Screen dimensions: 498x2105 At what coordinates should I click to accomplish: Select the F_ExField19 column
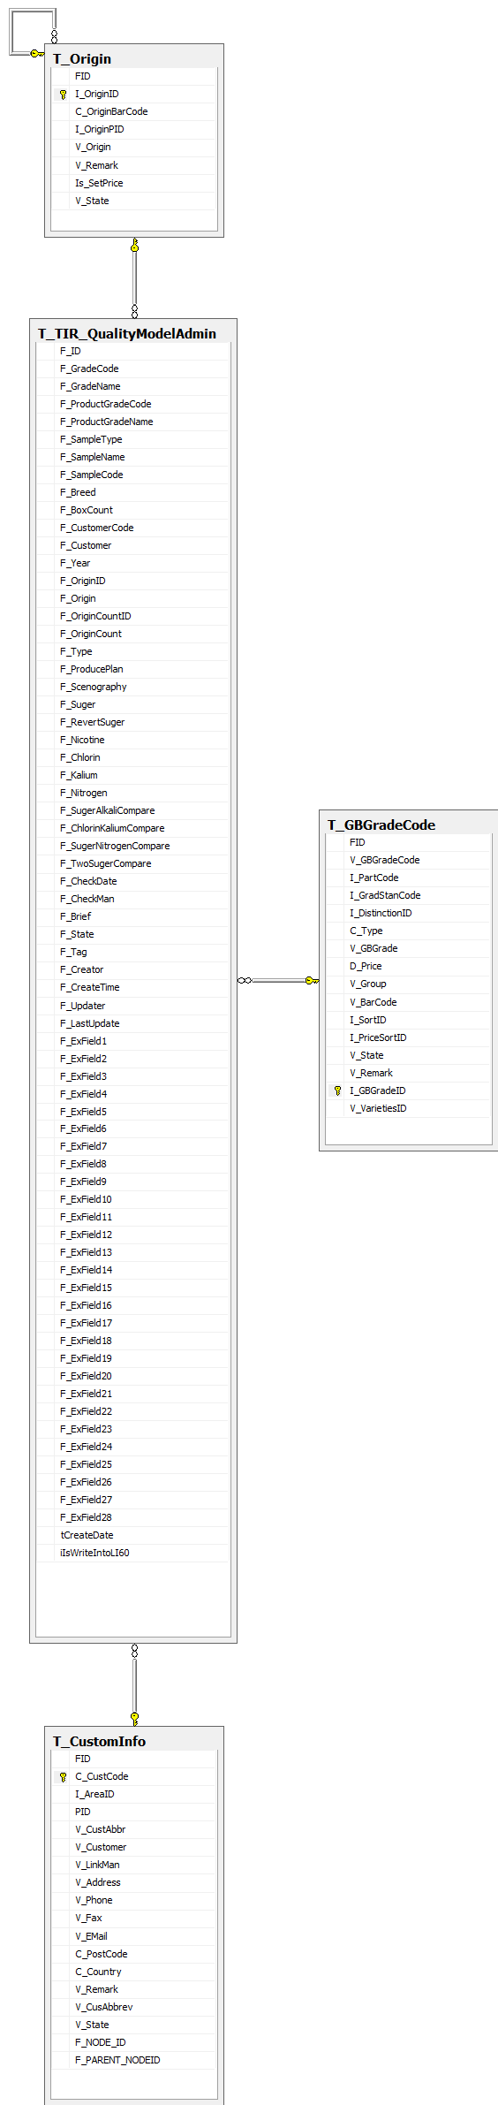pyautogui.click(x=132, y=1359)
